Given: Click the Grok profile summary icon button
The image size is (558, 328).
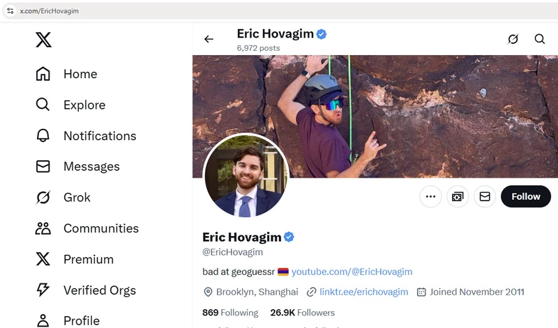Looking at the screenshot, I should pos(458,197).
